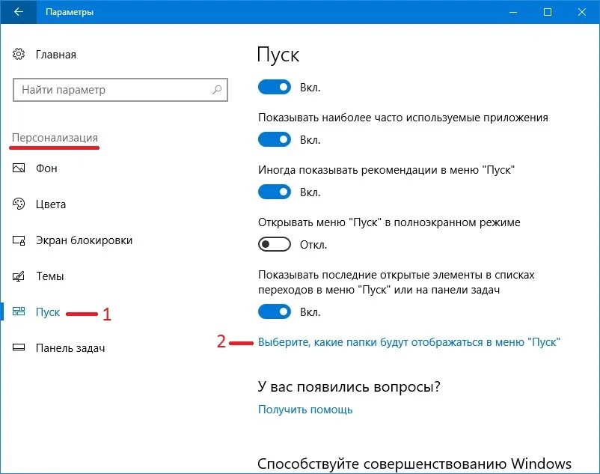This screenshot has width=600, height=474.
Task: Turn off Start menu recommendations toggle
Action: tap(275, 192)
